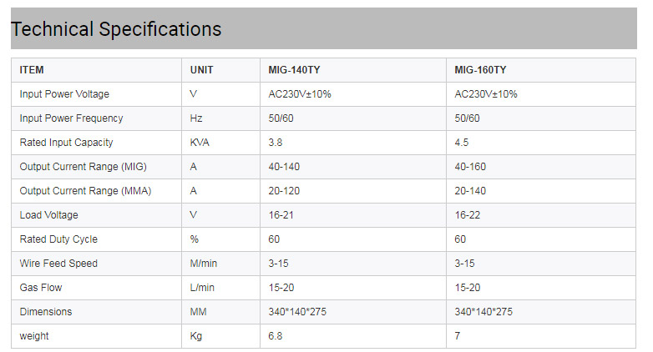Select the ITEM column header

[x=32, y=70]
